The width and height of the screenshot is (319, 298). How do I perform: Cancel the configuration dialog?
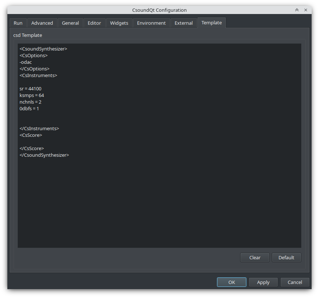(x=295, y=282)
